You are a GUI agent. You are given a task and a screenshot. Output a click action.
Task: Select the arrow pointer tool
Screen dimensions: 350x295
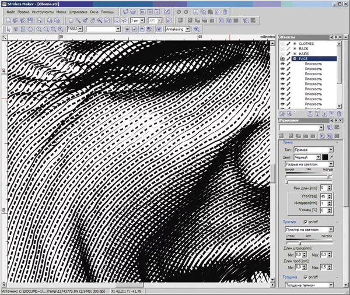point(9,29)
